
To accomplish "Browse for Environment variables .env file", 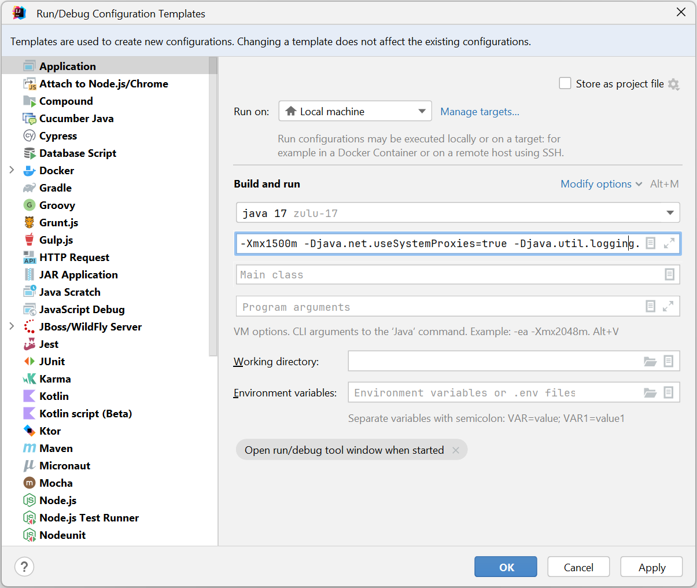I will [651, 392].
